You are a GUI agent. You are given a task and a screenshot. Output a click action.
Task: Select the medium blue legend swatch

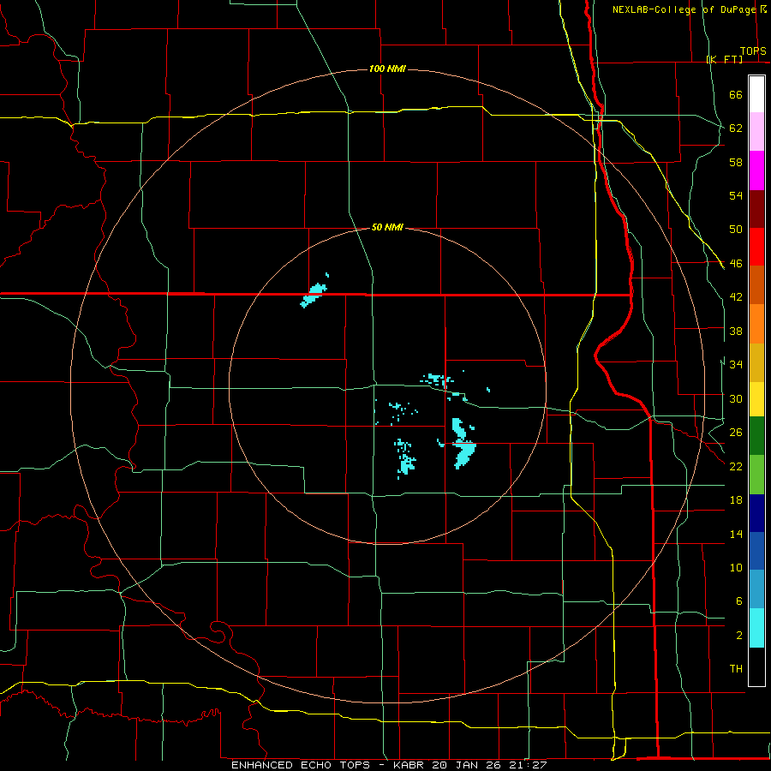pos(756,551)
